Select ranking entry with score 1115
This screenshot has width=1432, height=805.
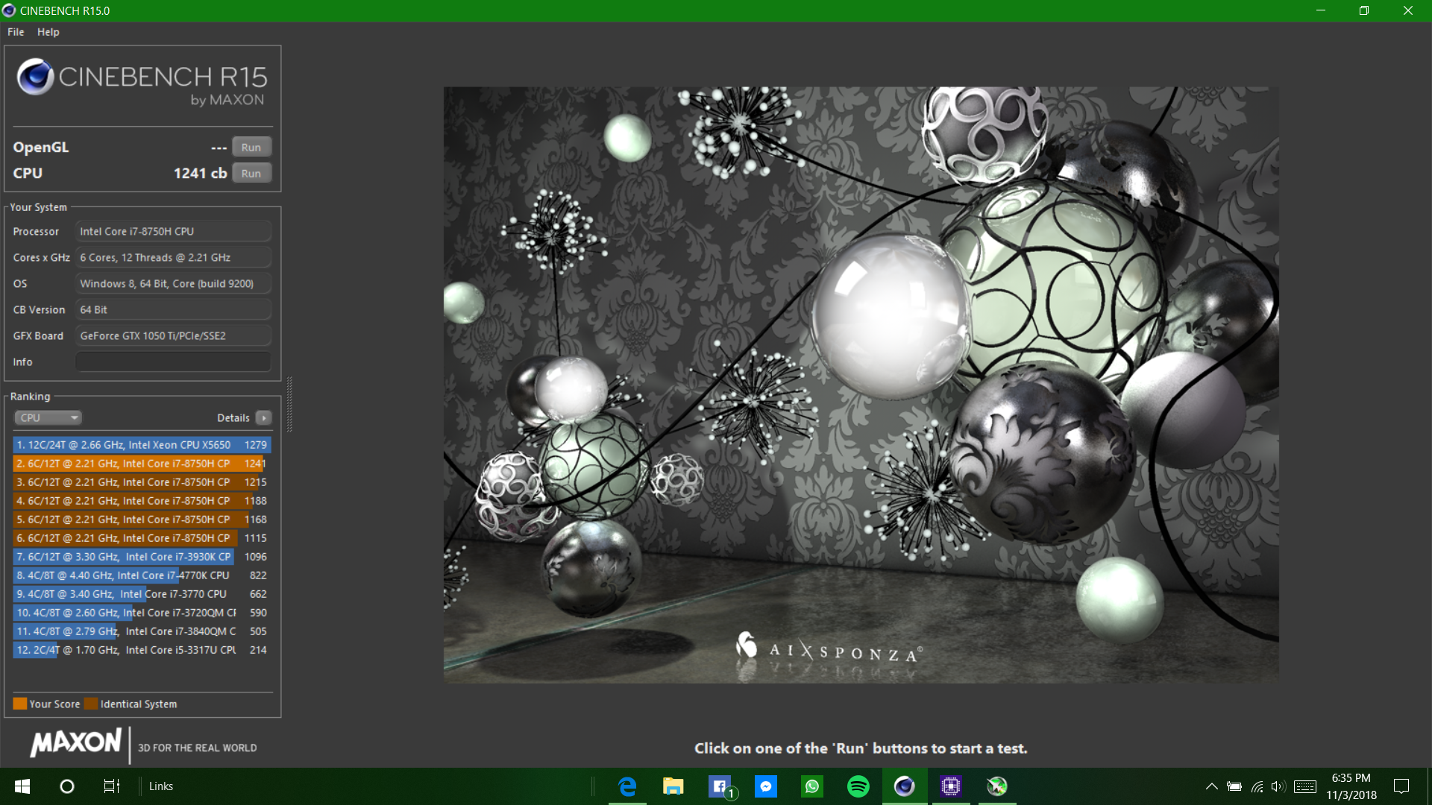tap(142, 537)
